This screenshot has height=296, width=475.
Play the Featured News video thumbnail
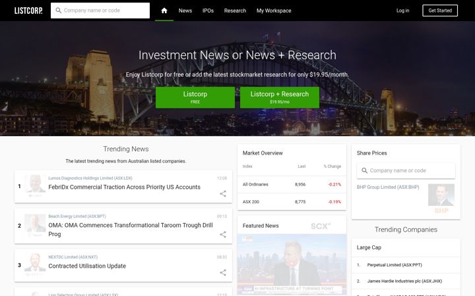tap(292, 264)
